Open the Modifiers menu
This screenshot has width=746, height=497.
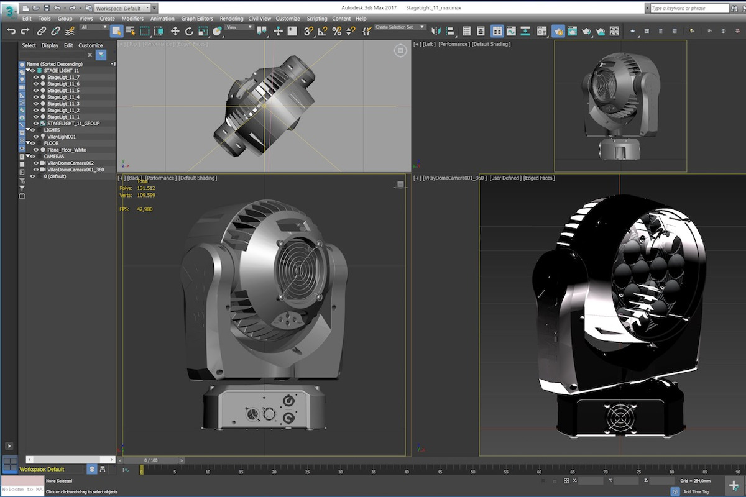[132, 19]
